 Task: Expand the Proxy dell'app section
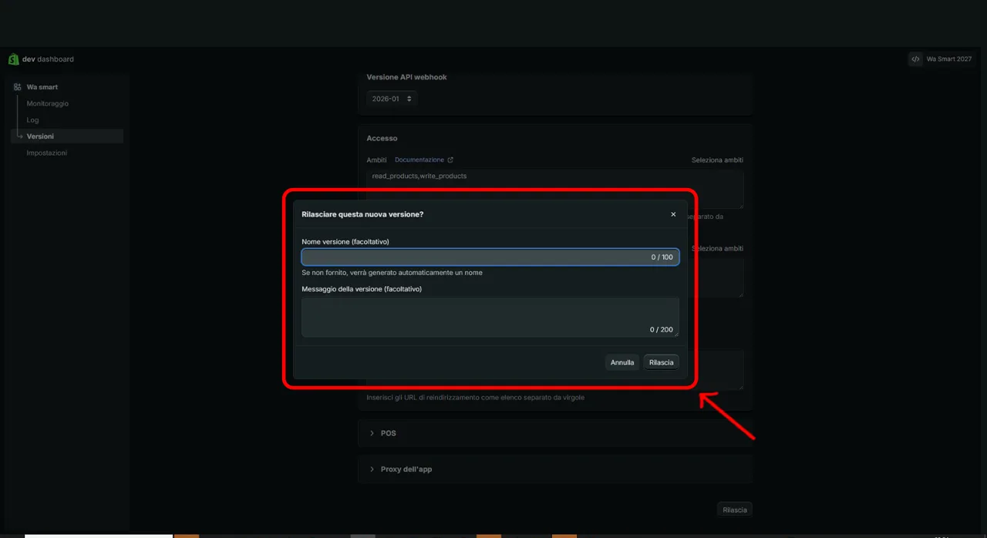[555, 469]
